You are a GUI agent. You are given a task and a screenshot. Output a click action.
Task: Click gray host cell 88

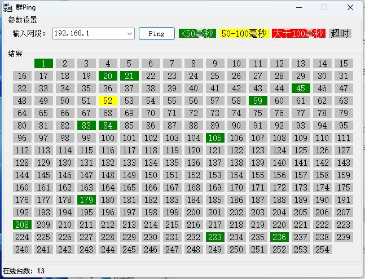coord(194,126)
